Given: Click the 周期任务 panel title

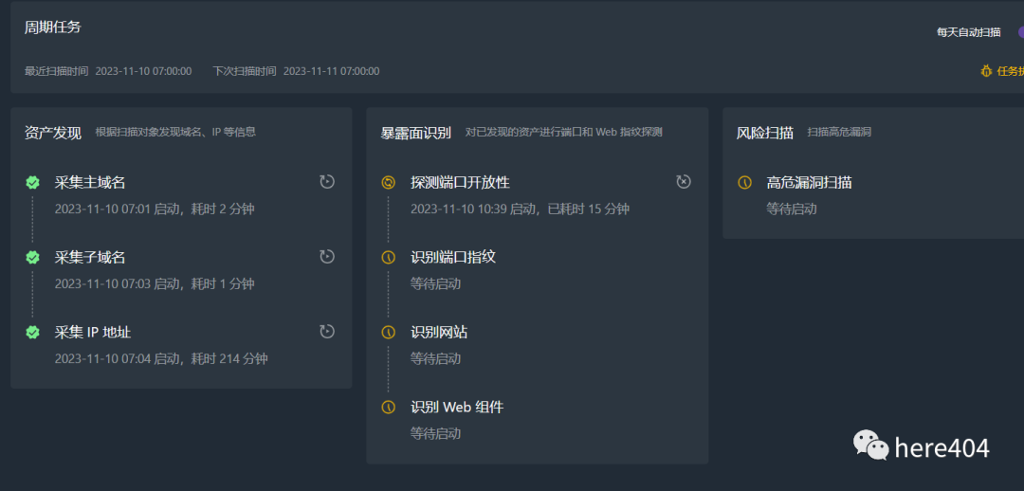Looking at the screenshot, I should pos(53,27).
